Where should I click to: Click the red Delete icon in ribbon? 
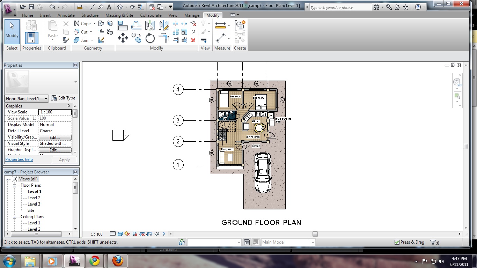[x=193, y=40]
